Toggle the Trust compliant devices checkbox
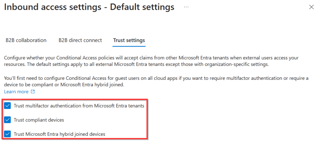The width and height of the screenshot is (317, 143). [x=8, y=120]
